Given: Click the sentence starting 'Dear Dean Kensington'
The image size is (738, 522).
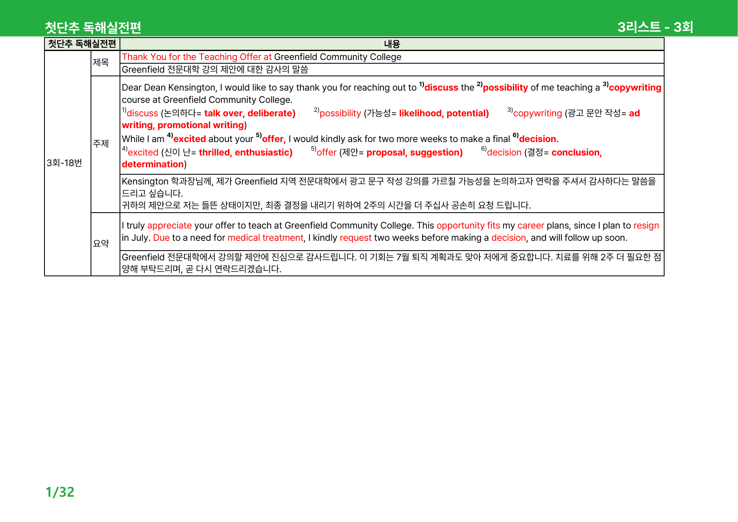Looking at the screenshot, I should click(x=392, y=93).
